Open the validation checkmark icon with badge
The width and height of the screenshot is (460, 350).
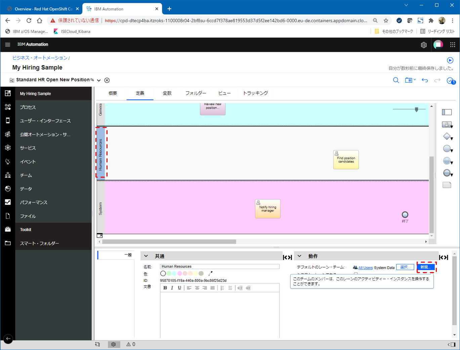point(451,81)
